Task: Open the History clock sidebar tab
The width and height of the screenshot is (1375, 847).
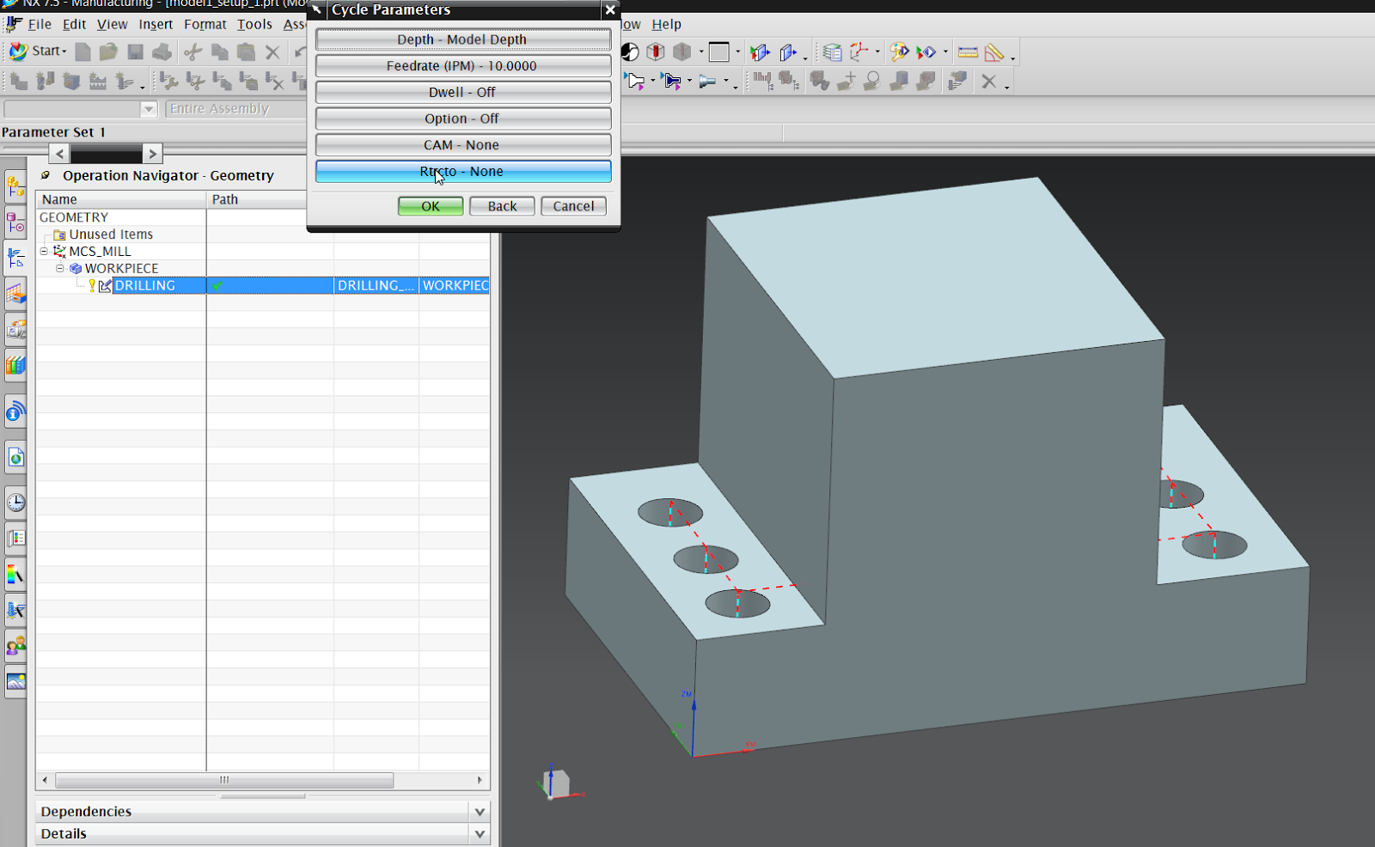Action: pos(15,503)
